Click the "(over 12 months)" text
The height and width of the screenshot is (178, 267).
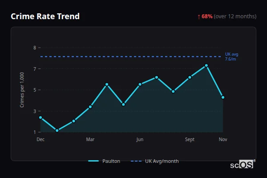pyautogui.click(x=235, y=16)
